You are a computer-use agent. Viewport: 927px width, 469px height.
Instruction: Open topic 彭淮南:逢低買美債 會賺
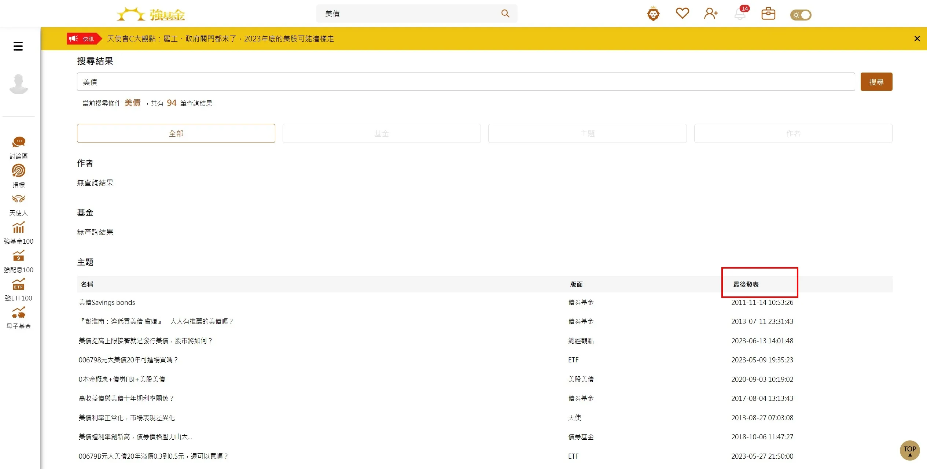coord(156,321)
